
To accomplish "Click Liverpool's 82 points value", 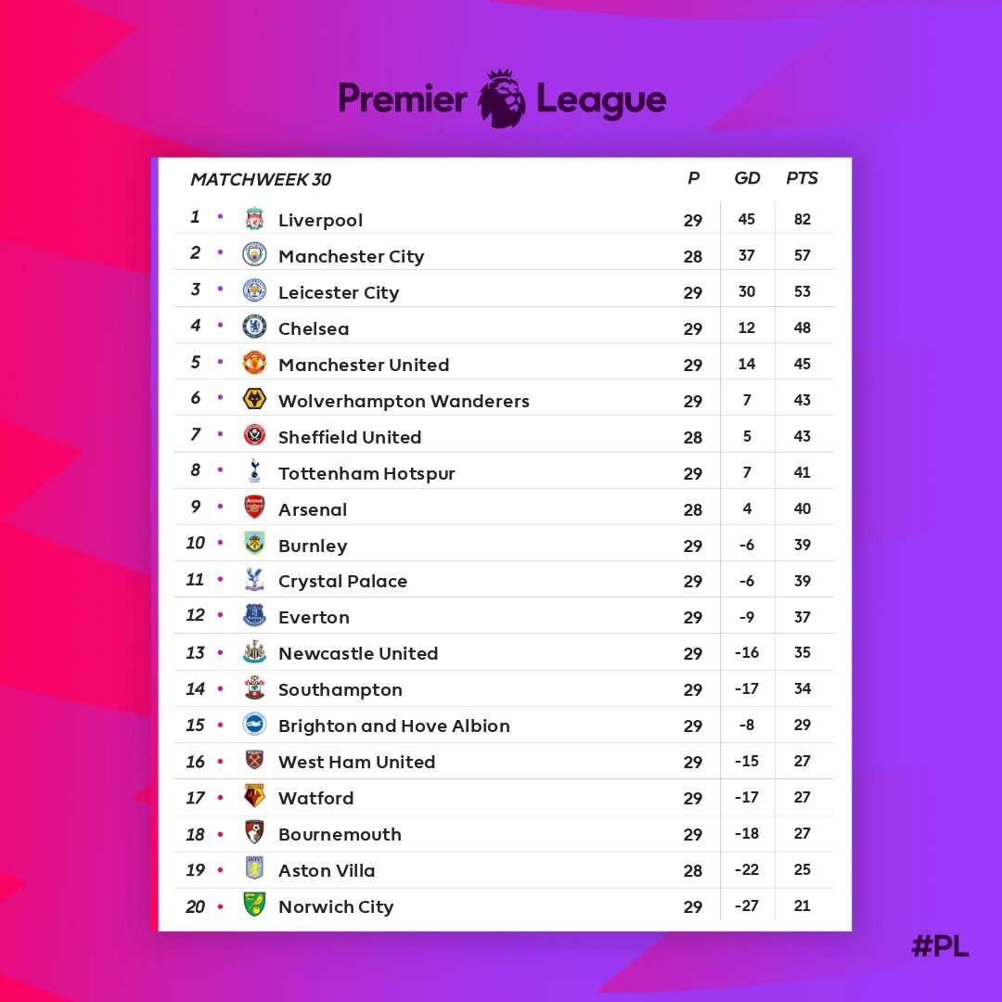I will coord(802,220).
